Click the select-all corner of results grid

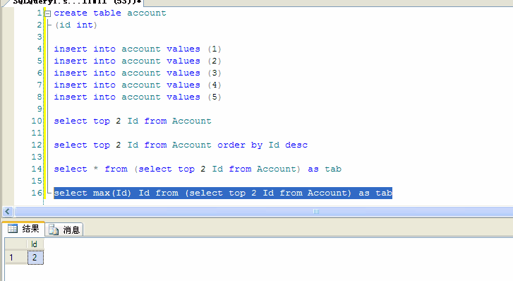16,244
